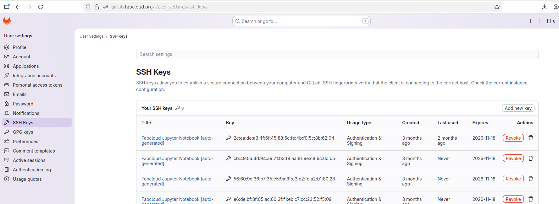Bookmark this page with the star icon
Viewport: 559px width, 204px height.
pos(497,7)
